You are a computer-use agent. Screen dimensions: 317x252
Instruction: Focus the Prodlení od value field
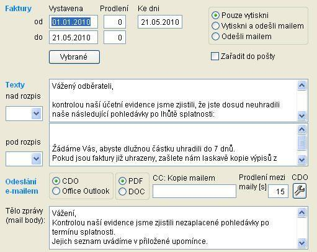(115, 22)
